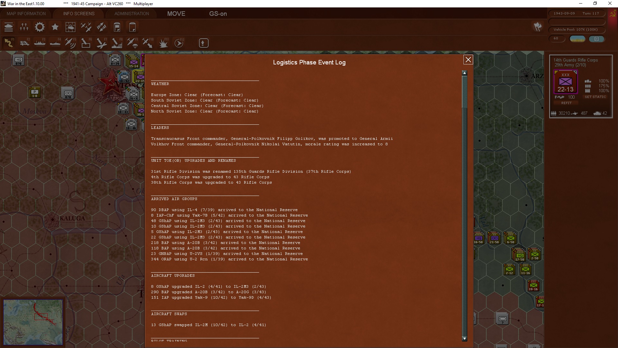The height and width of the screenshot is (348, 618).
Task: Toggle REFIT for 14th Guards Rifle Corps
Action: [x=566, y=103]
